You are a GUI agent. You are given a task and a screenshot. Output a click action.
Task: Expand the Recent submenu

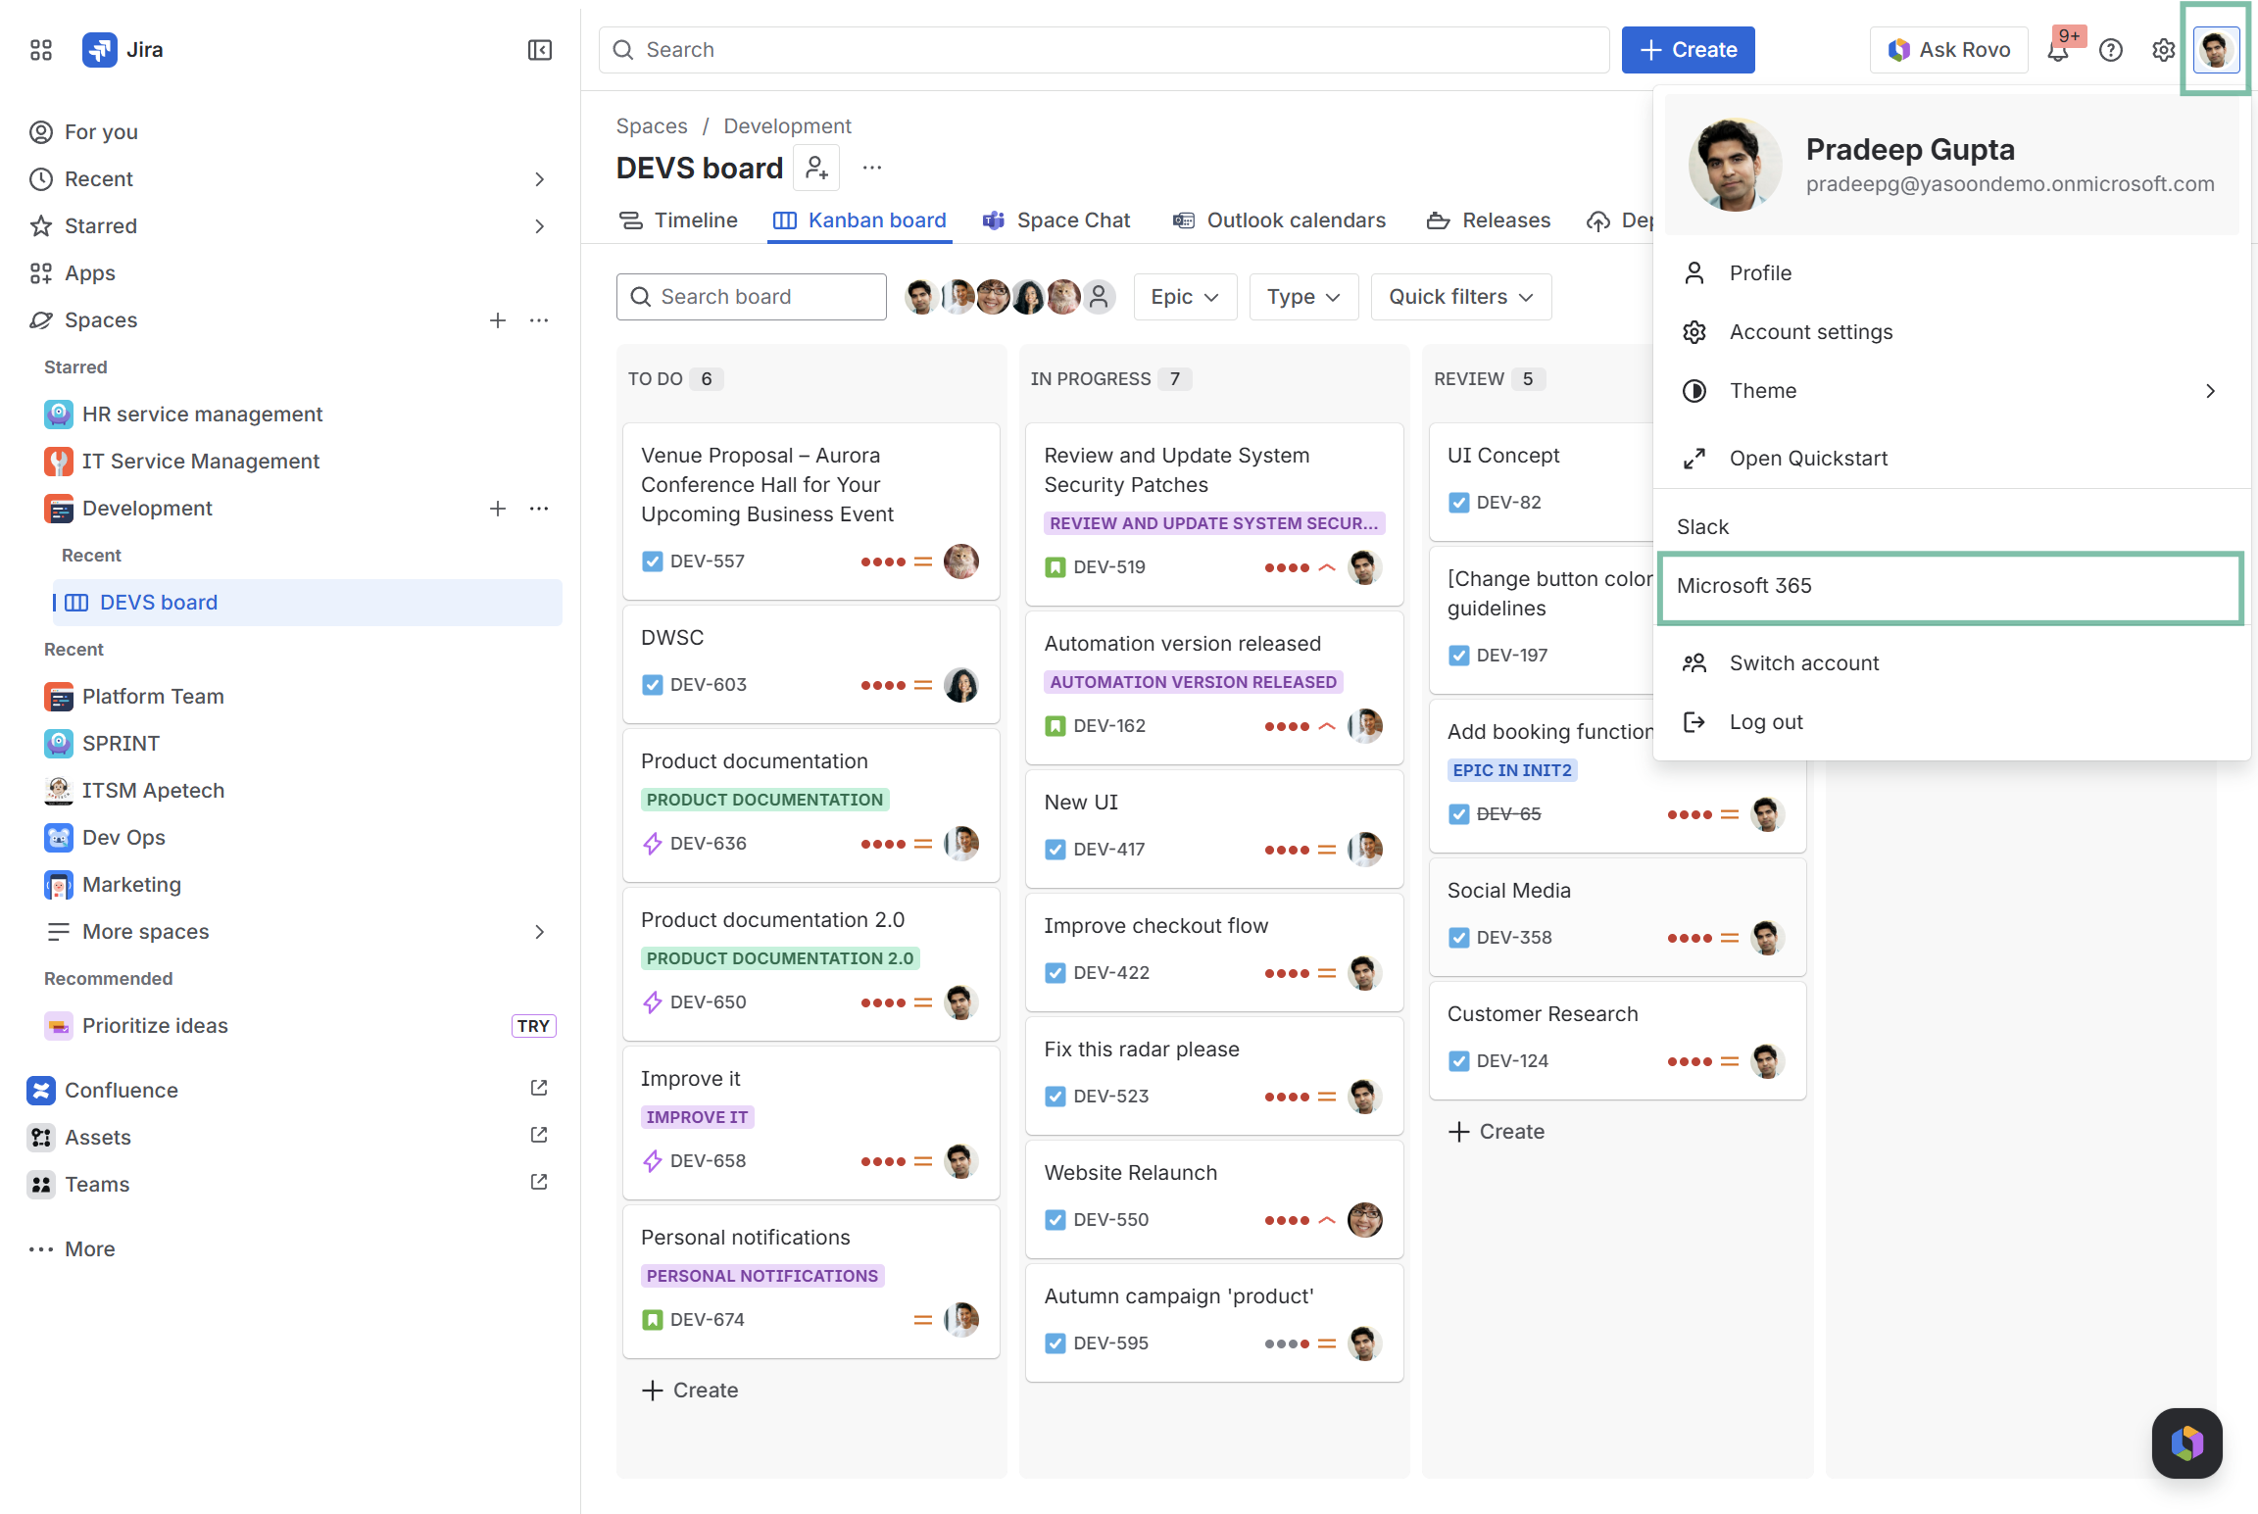pyautogui.click(x=539, y=179)
